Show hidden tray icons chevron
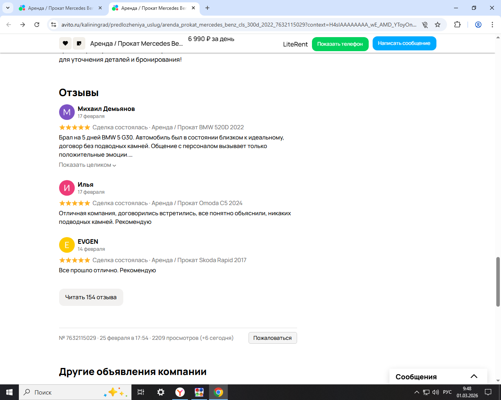This screenshot has width=501, height=400. [416, 392]
